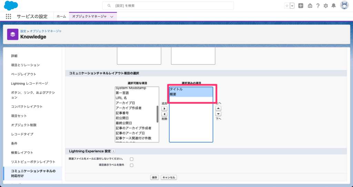Image resolution: width=353 pixels, height=187 pixels.
Task: Open the App Launcher grid icon
Action: [9, 17]
